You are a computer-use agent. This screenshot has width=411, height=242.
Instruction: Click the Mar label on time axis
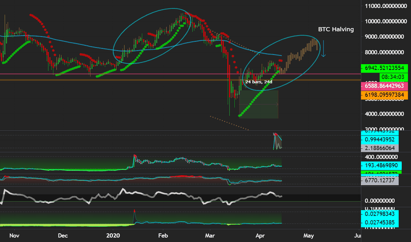pyautogui.click(x=210, y=235)
